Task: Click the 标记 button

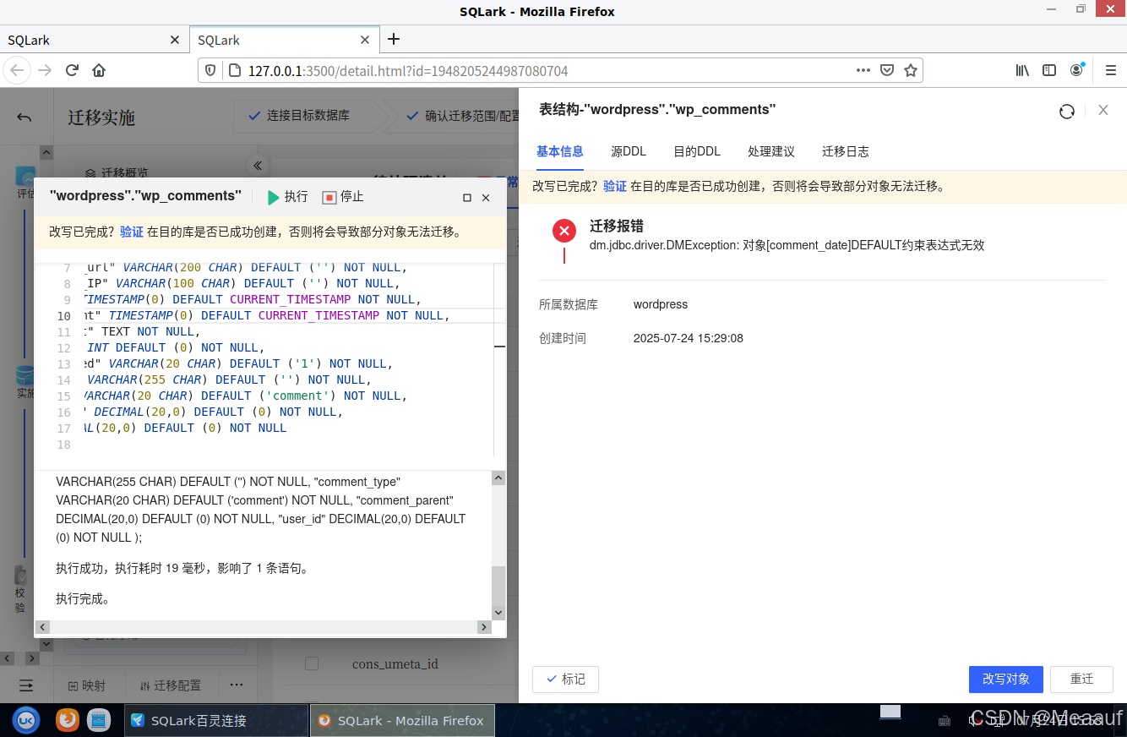Action: [565, 680]
